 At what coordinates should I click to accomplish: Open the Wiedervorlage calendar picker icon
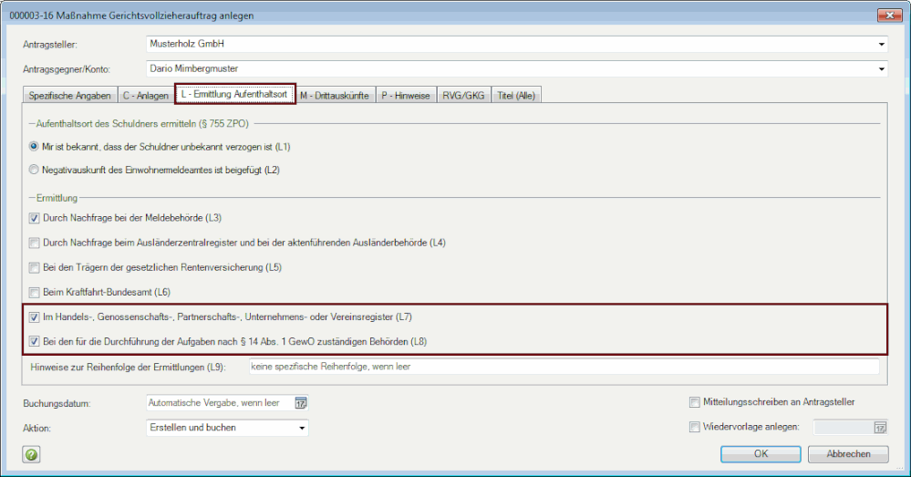[x=879, y=427]
